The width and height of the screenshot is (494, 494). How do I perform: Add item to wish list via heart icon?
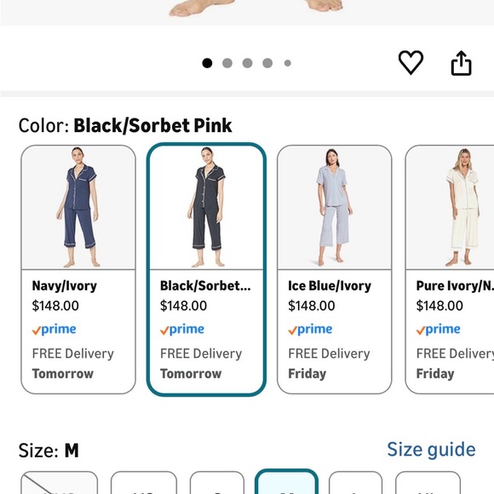[x=411, y=62]
